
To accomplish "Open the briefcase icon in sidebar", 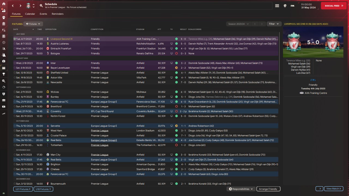I will click(4, 100).
